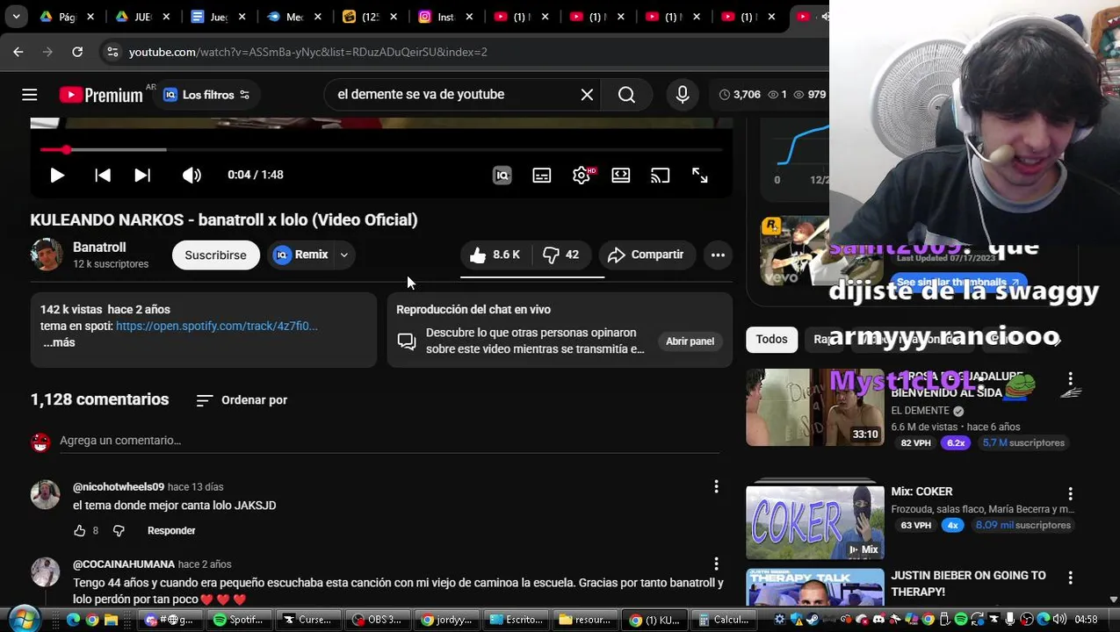Open site info icon in the address bar

[x=112, y=52]
